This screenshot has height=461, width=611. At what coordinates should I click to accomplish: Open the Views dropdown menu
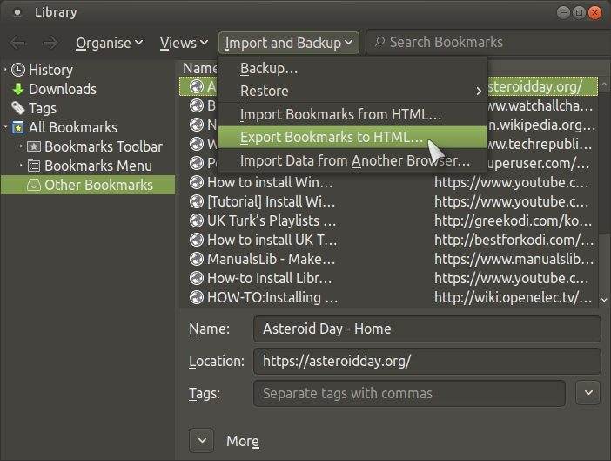[x=184, y=43]
